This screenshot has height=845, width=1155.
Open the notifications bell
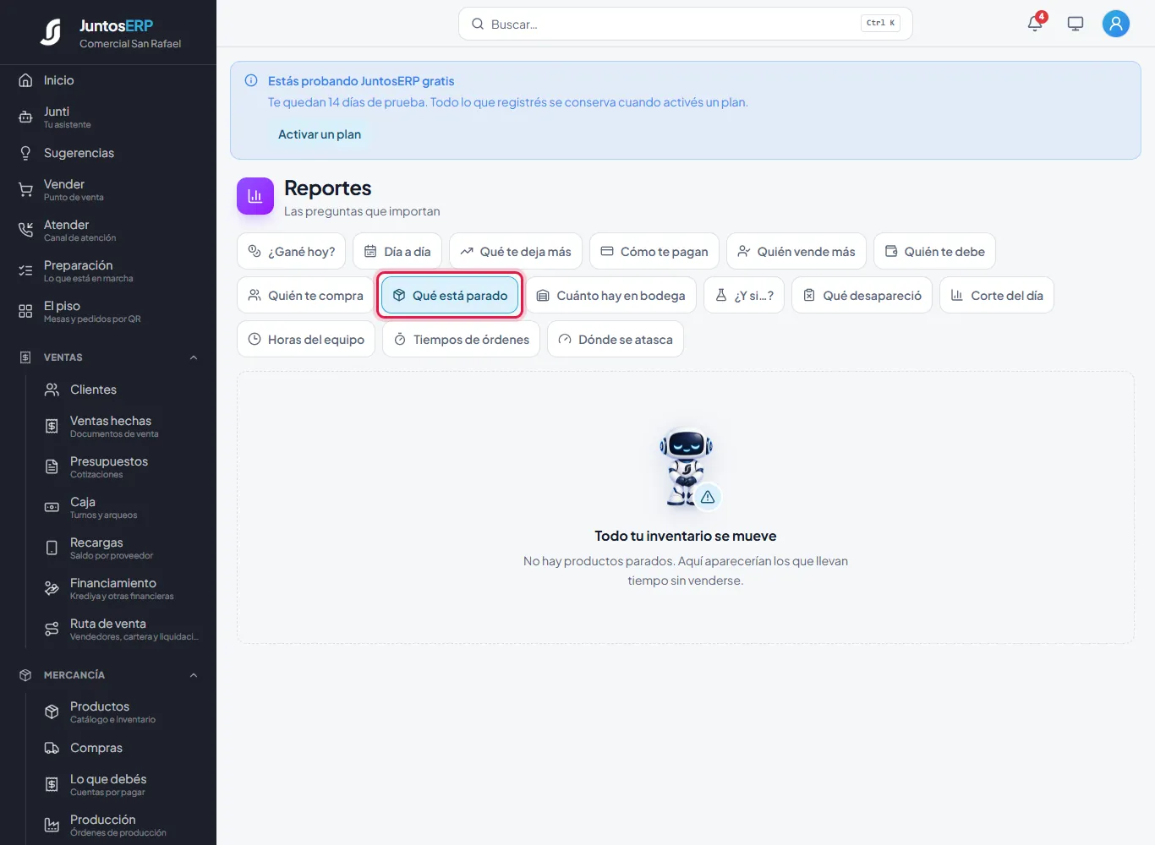[x=1035, y=23]
